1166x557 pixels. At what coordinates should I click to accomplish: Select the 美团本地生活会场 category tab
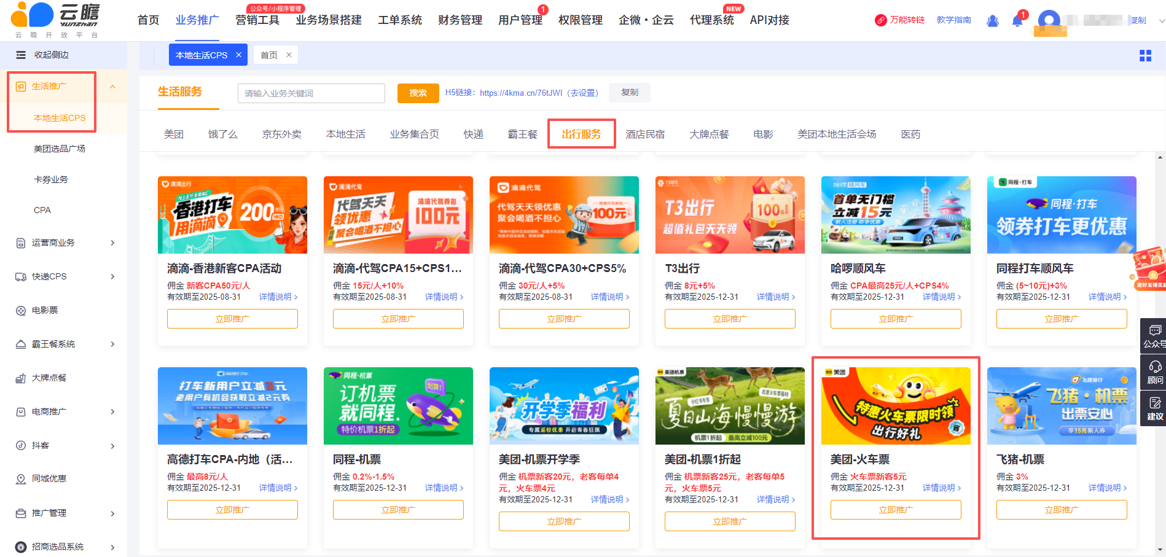pos(837,134)
